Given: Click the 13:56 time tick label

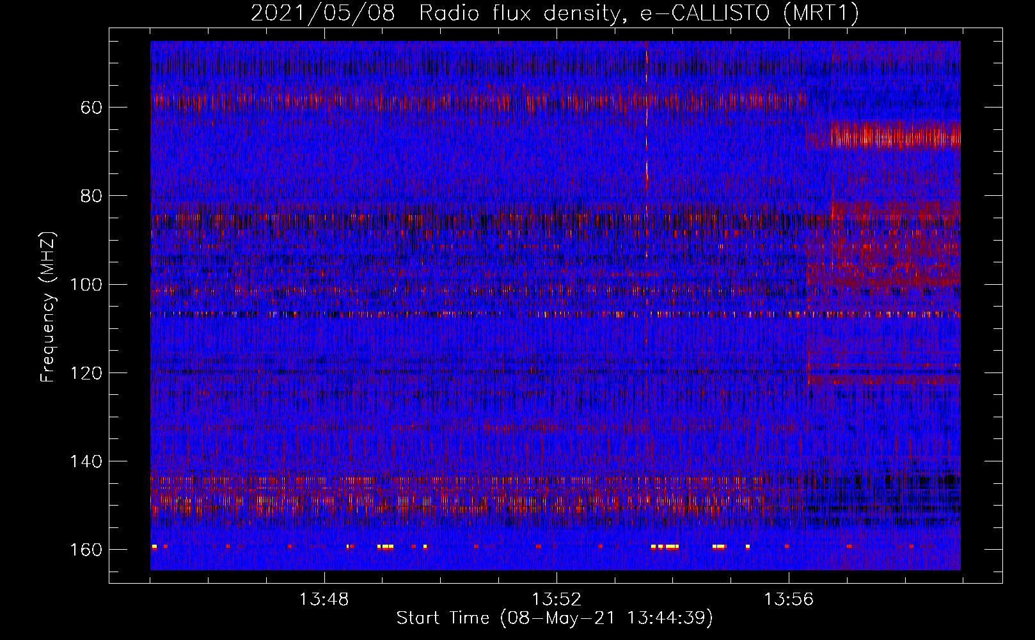Looking at the screenshot, I should tap(789, 600).
